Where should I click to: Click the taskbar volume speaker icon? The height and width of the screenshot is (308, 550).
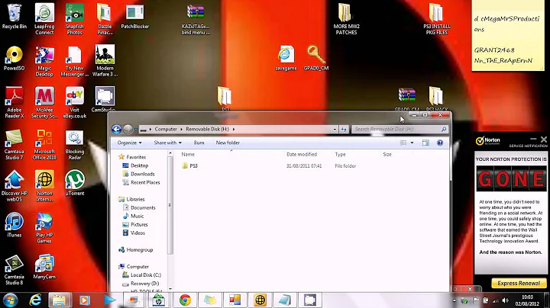point(506,300)
